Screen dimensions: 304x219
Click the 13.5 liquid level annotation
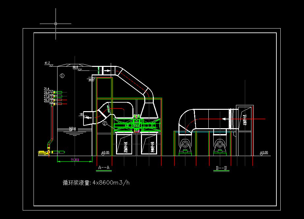(71, 128)
